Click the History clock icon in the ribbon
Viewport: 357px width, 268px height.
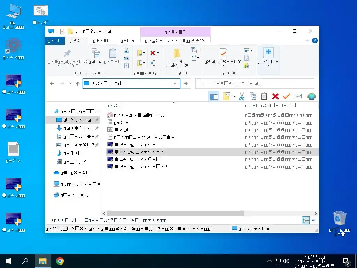[246, 66]
